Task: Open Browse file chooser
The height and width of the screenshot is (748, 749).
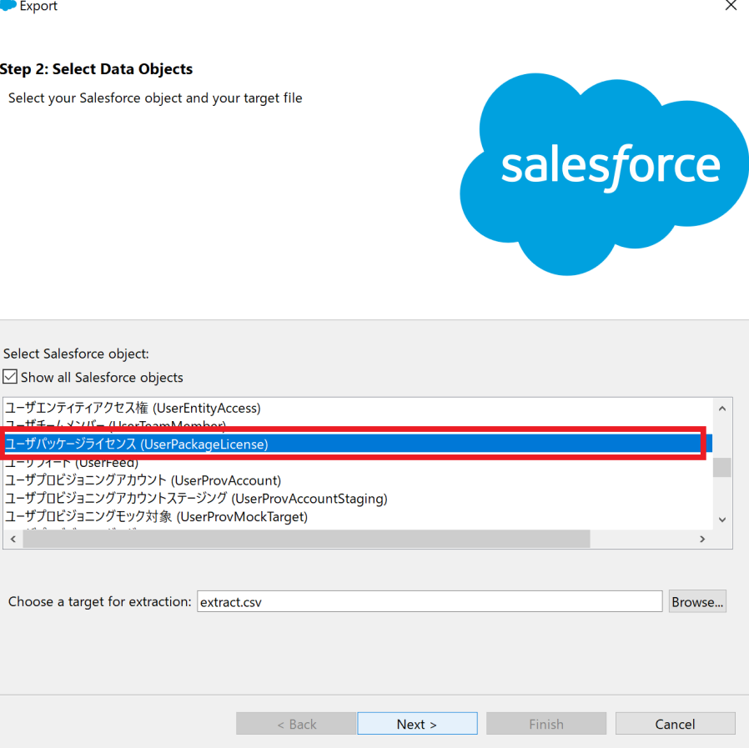Action: (697, 601)
